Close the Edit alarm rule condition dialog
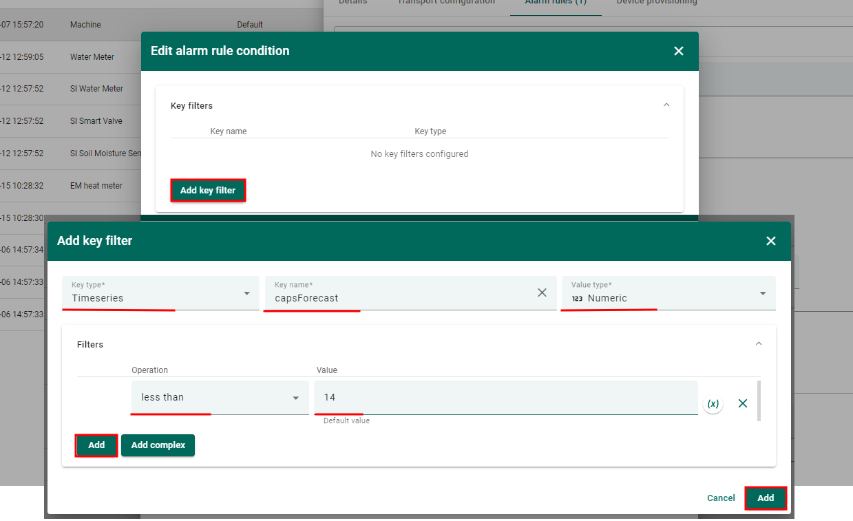The width and height of the screenshot is (853, 521). pyautogui.click(x=678, y=51)
